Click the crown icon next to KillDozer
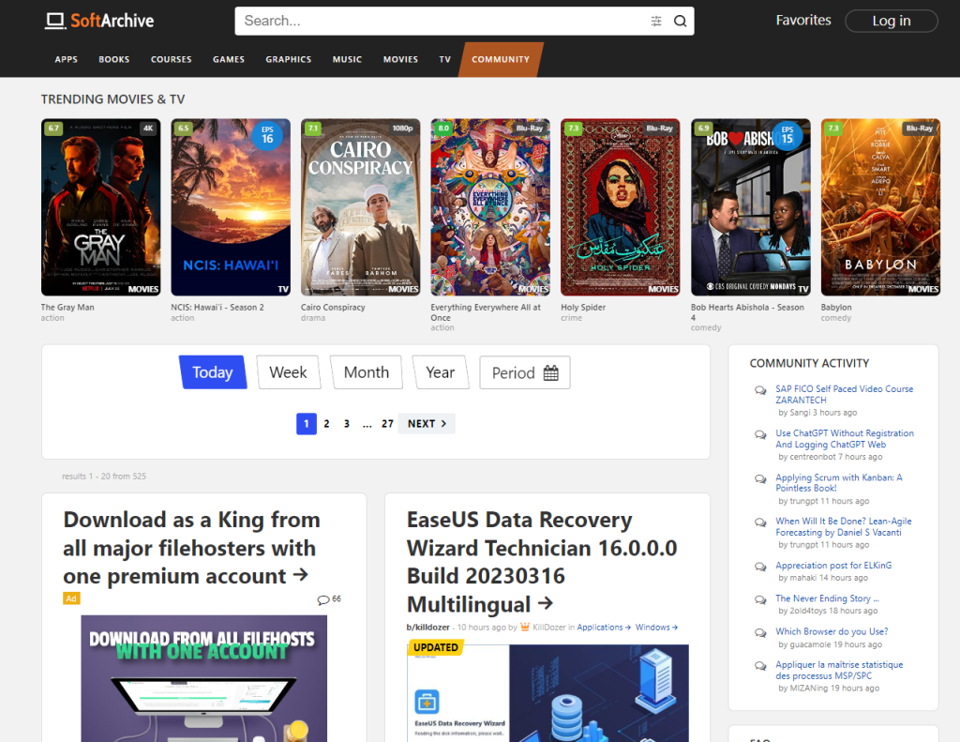The image size is (960, 742). pos(525,627)
